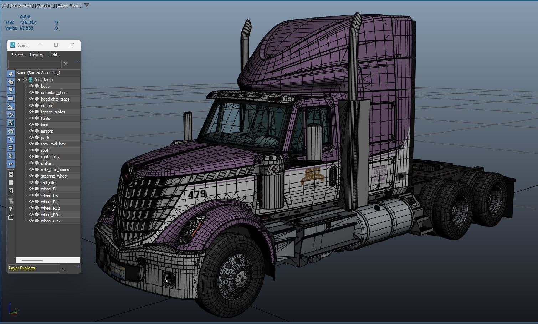The width and height of the screenshot is (538, 324).
Task: Click the Scene Explorer search input field
Action: tap(35, 64)
